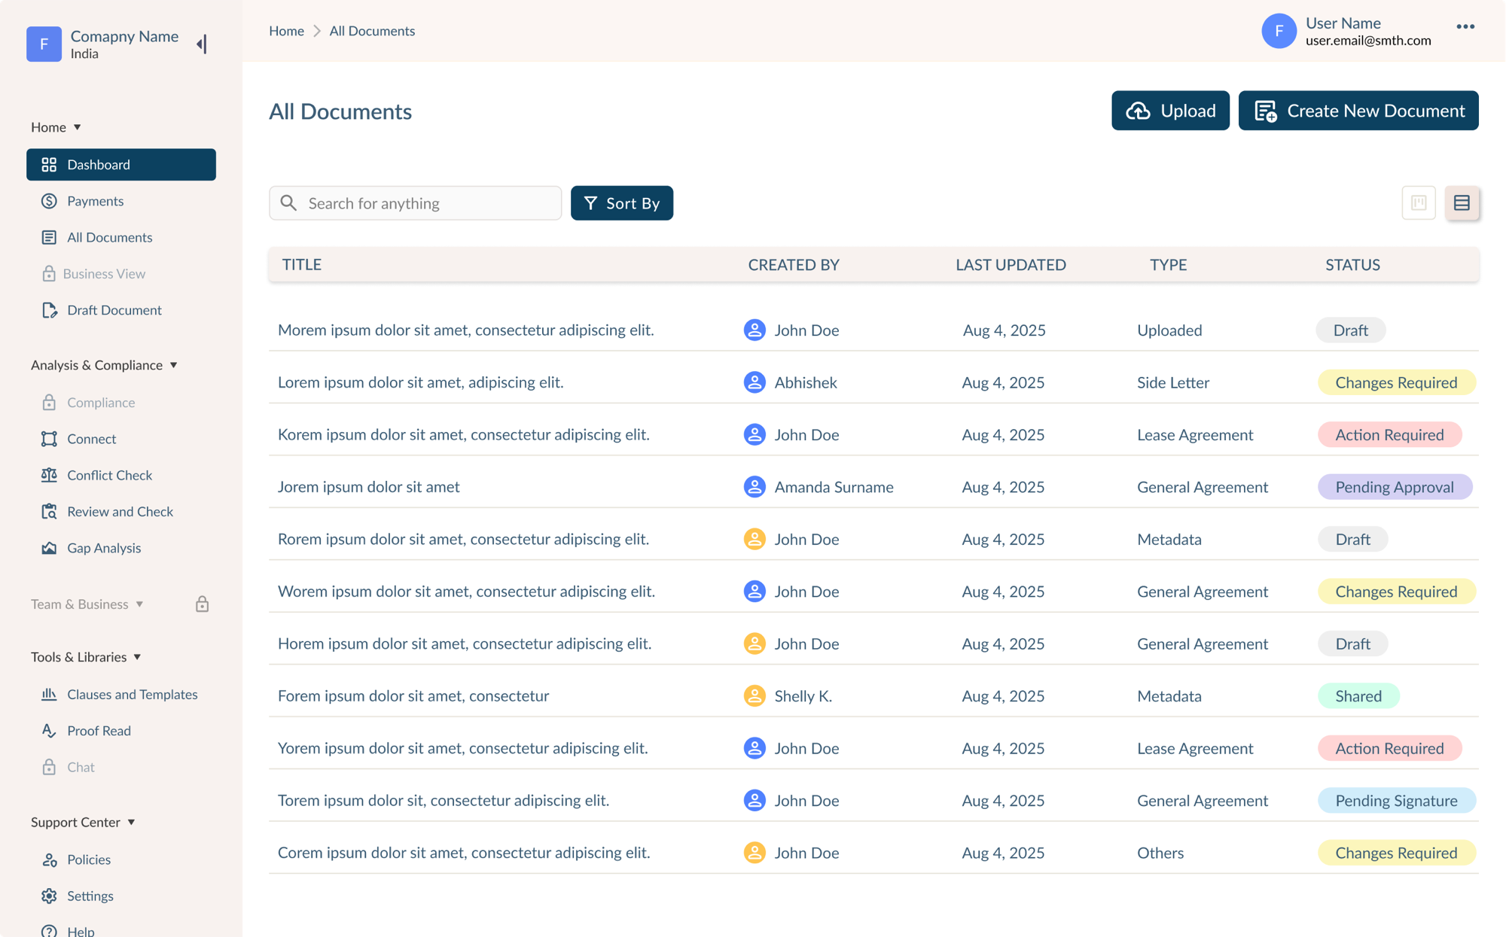Screen dimensions: 1506x937
Task: Click Shelly K.'s orange avatar icon
Action: 755,695
